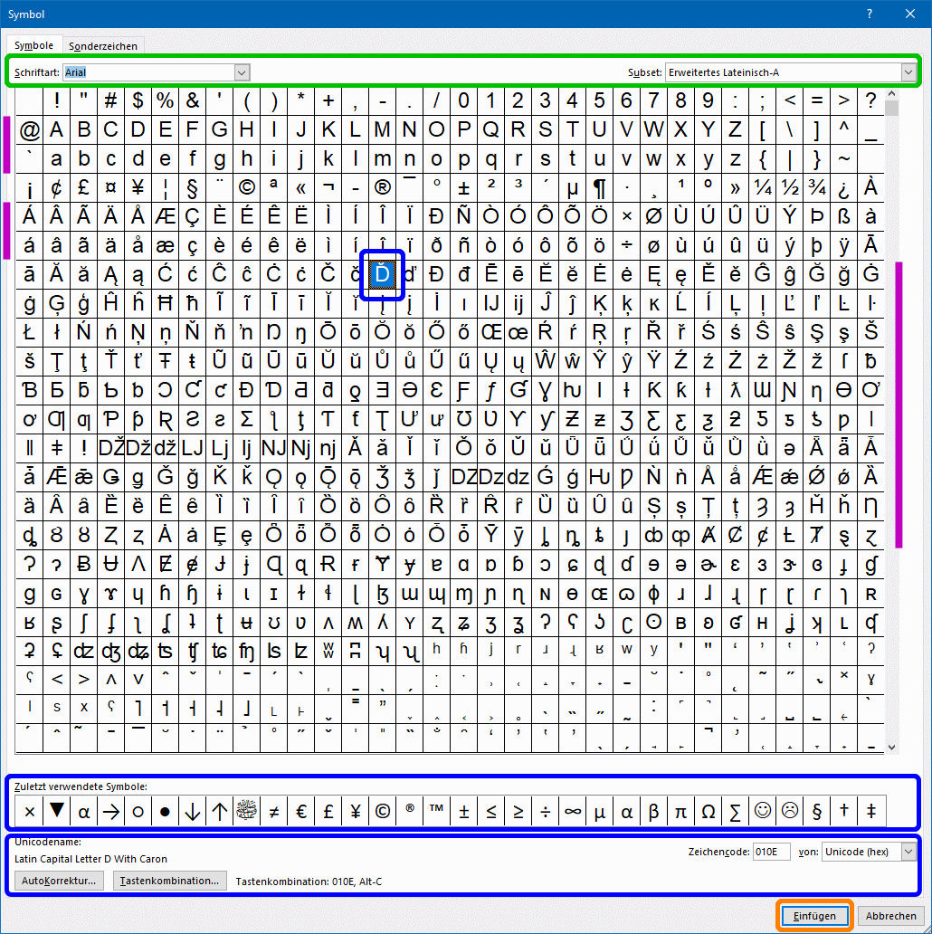Select the Symbole tab

tap(34, 45)
